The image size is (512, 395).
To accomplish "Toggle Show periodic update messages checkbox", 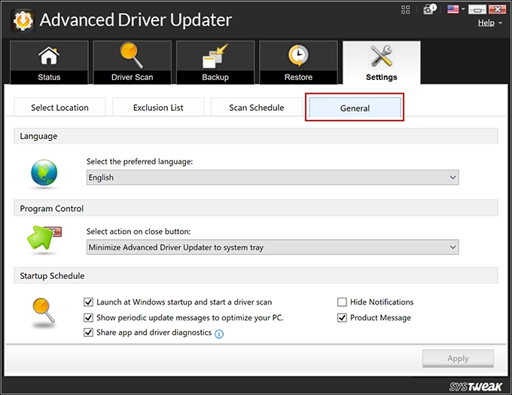I will (x=88, y=317).
